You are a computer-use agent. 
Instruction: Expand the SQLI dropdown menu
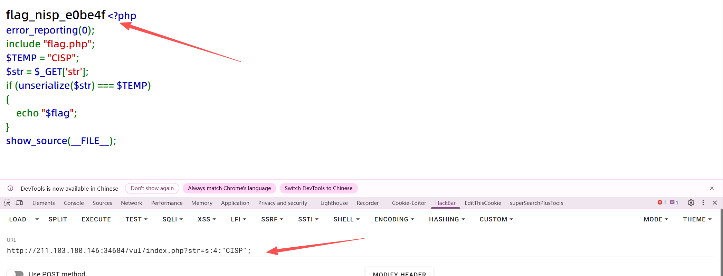click(172, 219)
